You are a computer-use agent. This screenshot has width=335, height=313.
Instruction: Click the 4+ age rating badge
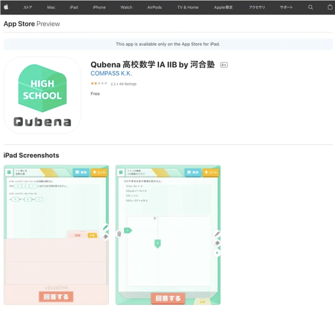coord(224,65)
